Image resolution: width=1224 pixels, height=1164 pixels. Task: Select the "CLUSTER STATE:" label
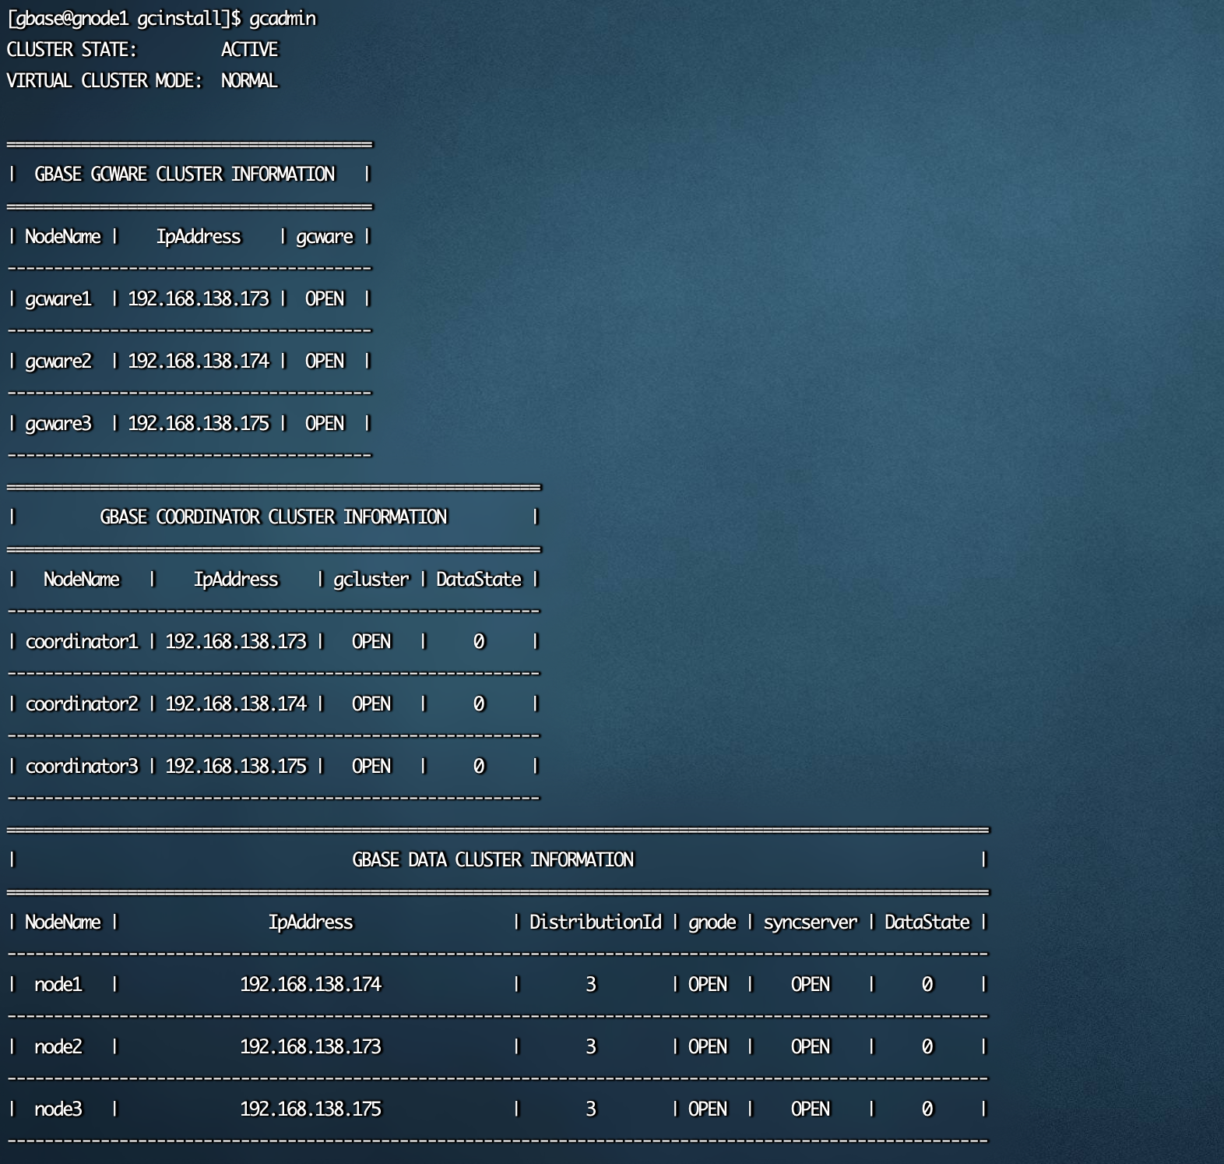(x=72, y=50)
